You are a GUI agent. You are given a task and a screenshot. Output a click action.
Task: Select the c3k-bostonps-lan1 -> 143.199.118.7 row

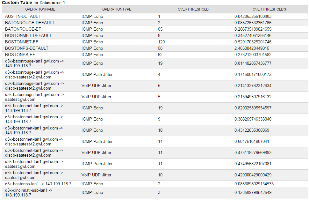(155, 184)
